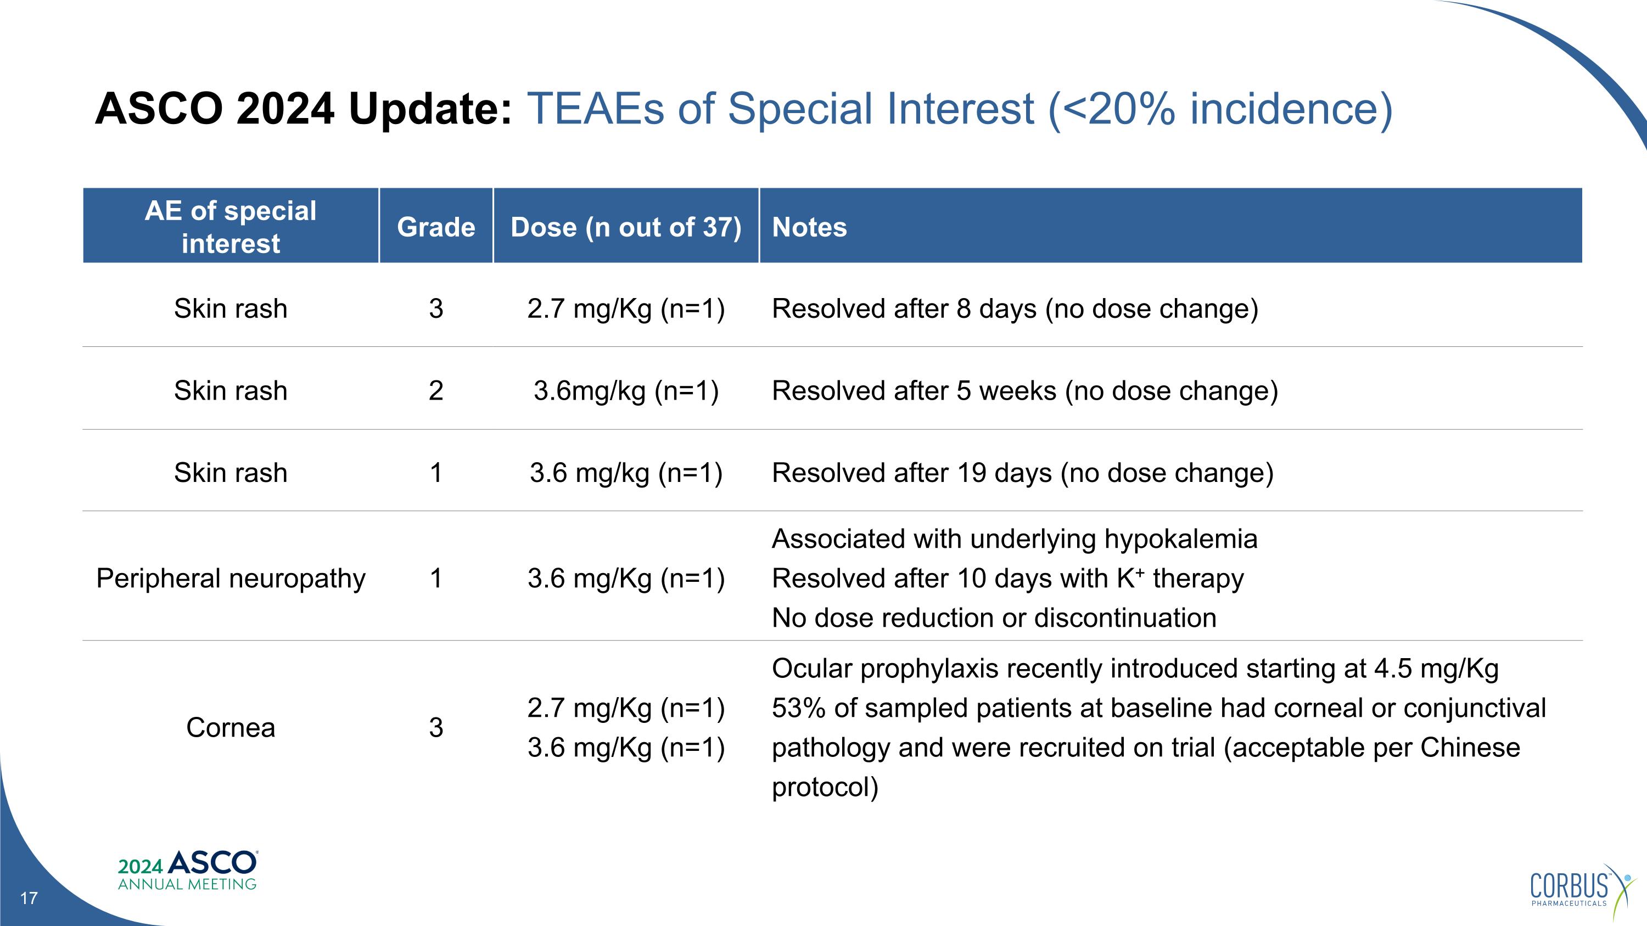
Task: Select the 3.6mg/kg (n=1) grade 2 dose
Action: 626,390
